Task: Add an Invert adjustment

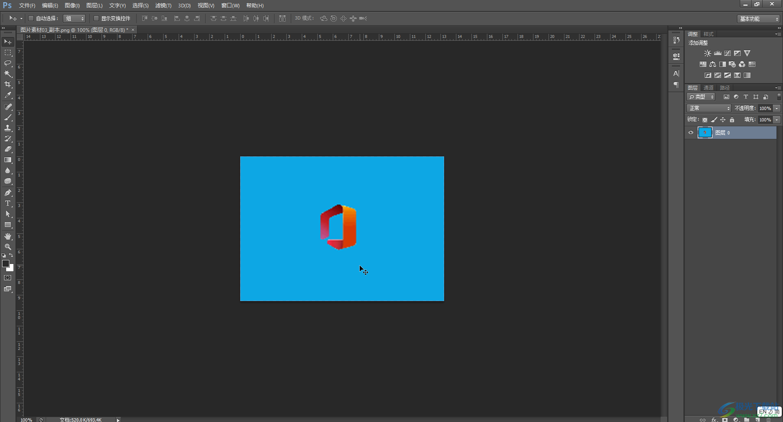Action: click(708, 75)
